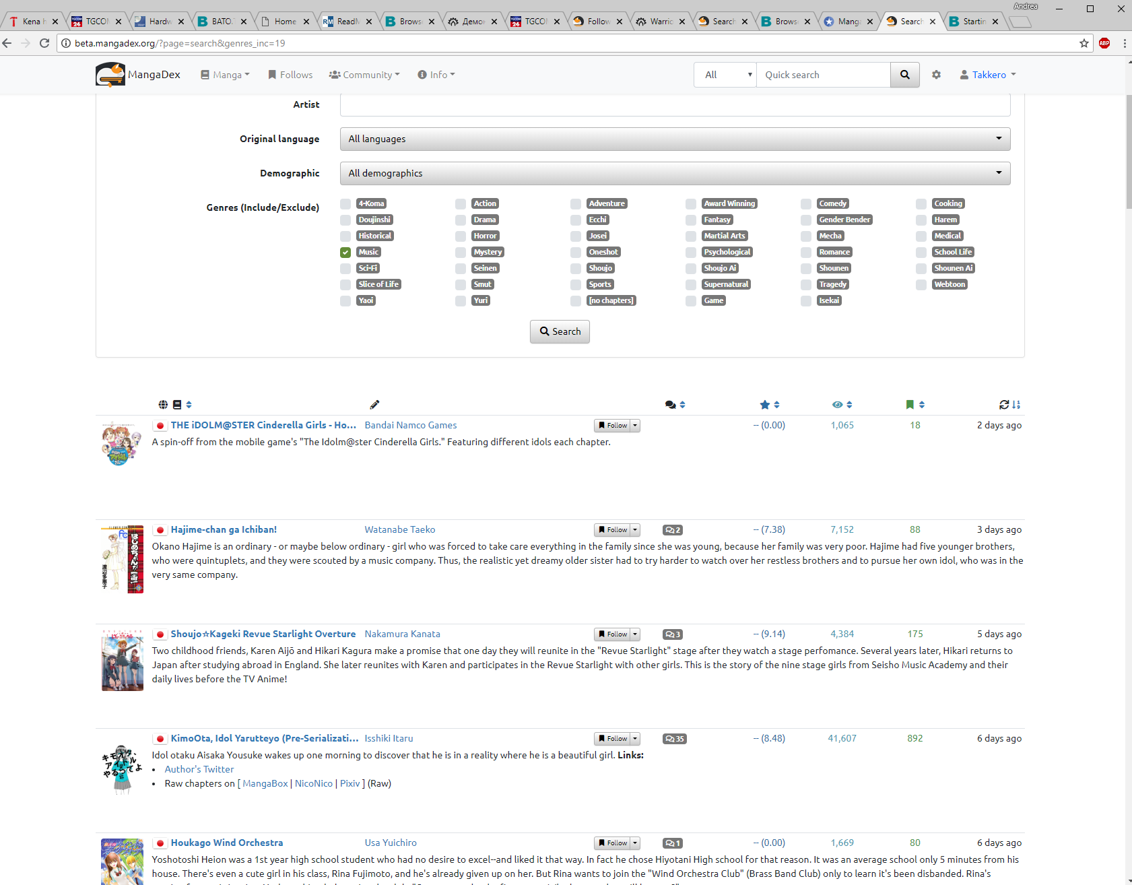The width and height of the screenshot is (1132, 885).
Task: Reload the page in Chrome
Action: point(44,43)
